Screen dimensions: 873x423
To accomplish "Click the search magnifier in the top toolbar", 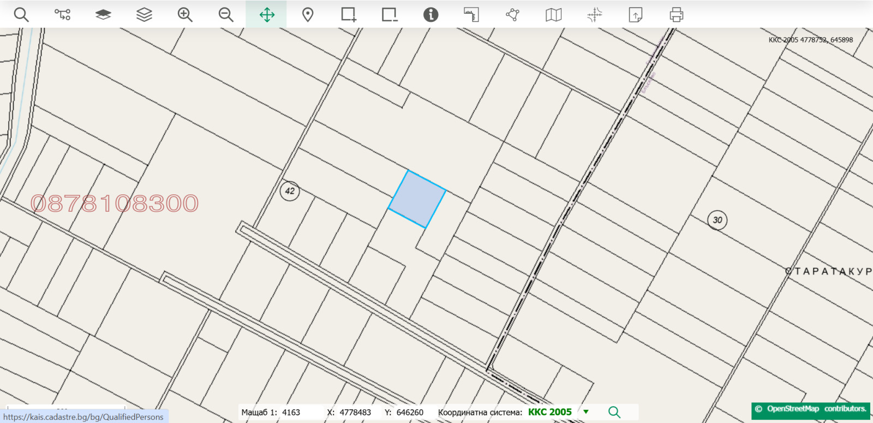I will tap(21, 15).
